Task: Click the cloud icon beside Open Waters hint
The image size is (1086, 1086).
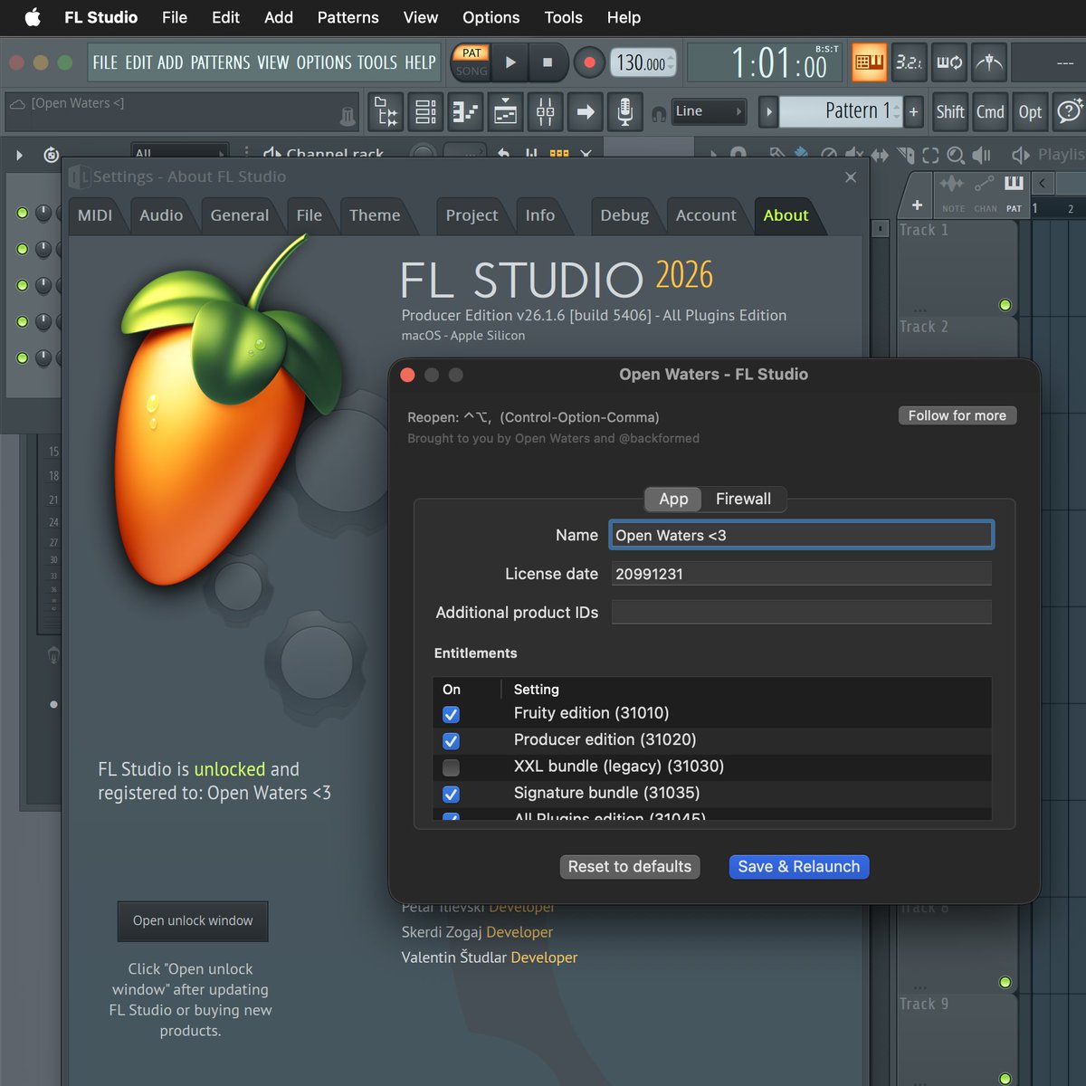Action: (x=17, y=104)
